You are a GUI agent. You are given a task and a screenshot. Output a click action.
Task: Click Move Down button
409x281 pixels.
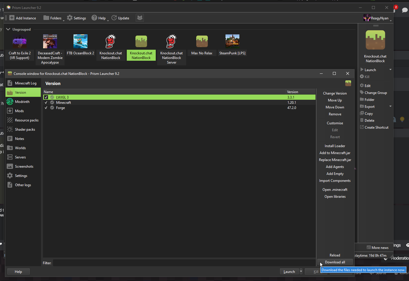(x=335, y=107)
